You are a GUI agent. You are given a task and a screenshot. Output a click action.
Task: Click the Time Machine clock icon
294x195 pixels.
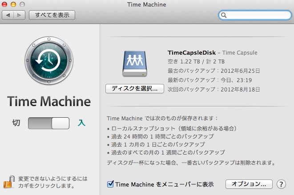[49, 61]
